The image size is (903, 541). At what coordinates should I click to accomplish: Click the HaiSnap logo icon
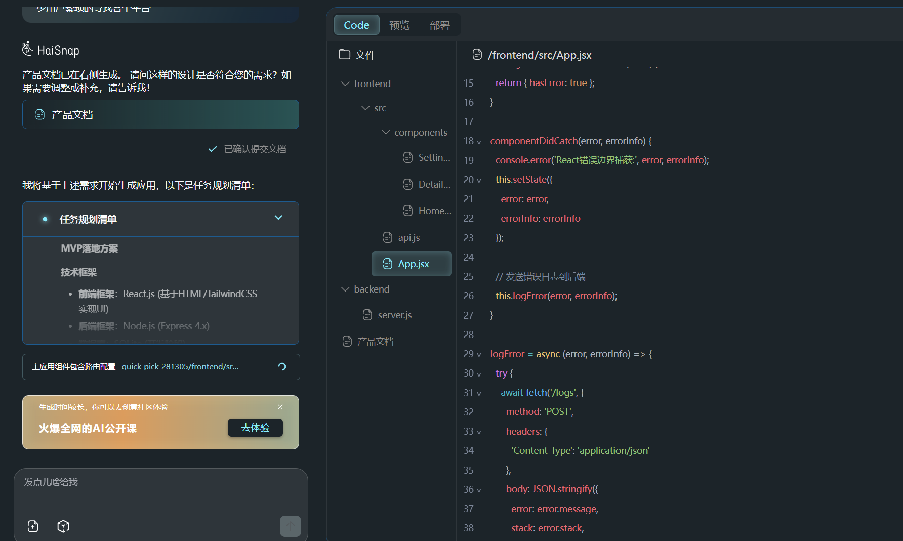coord(27,49)
